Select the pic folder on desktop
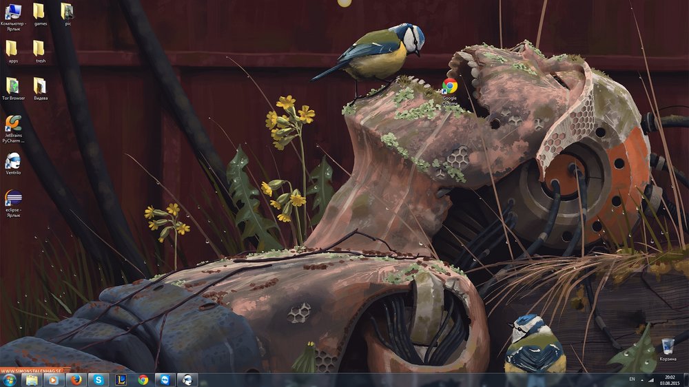The height and width of the screenshot is (387, 689). click(x=67, y=11)
